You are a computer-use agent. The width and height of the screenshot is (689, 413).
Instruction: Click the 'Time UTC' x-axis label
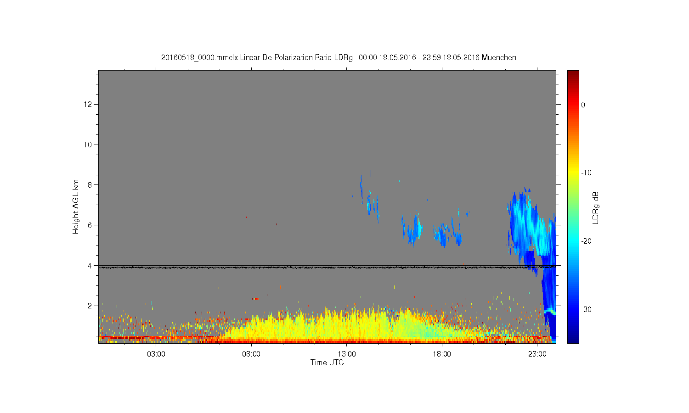327,363
